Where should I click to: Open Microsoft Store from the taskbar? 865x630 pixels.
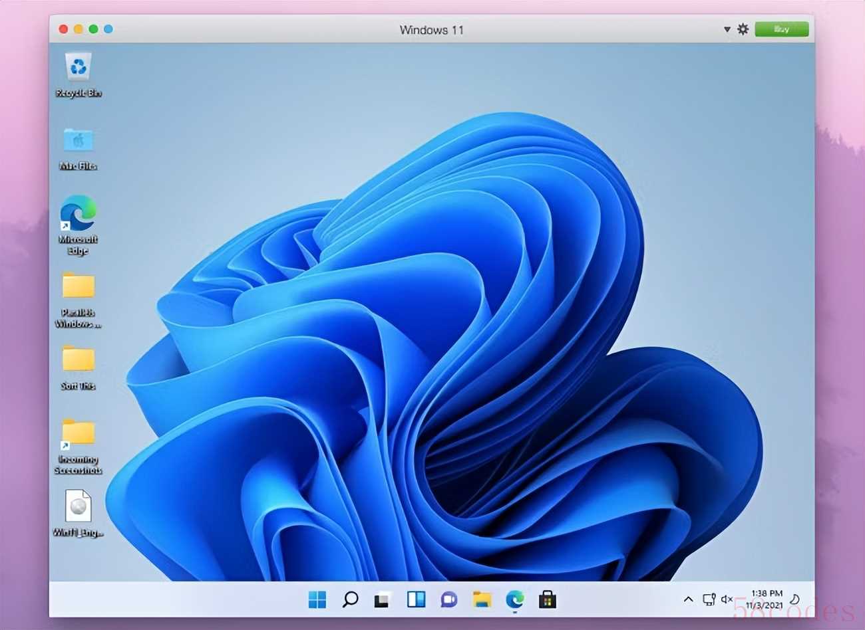(x=547, y=599)
